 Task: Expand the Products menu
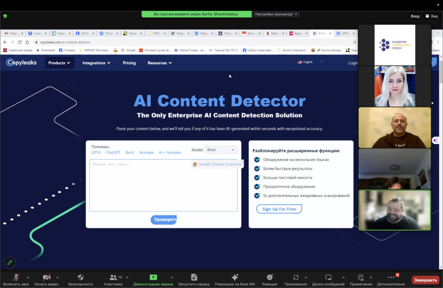[60, 63]
